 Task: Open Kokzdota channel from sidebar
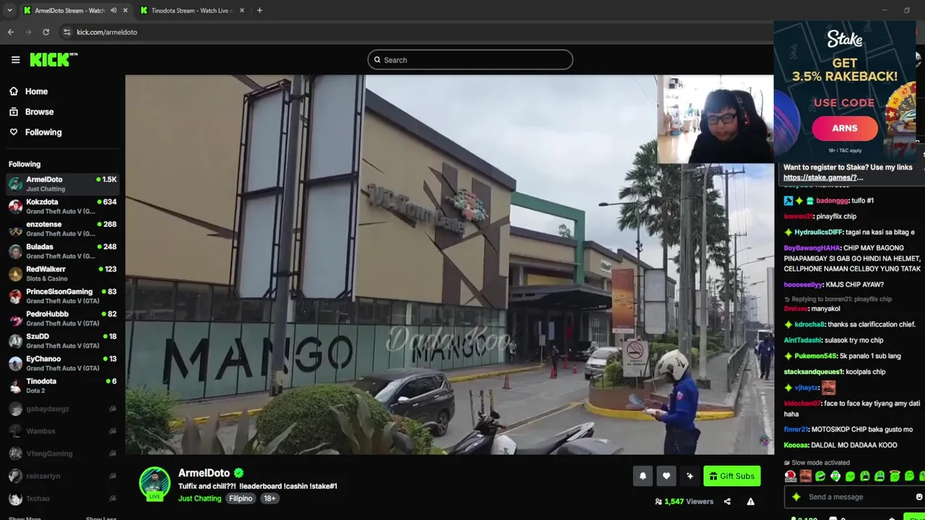point(62,206)
